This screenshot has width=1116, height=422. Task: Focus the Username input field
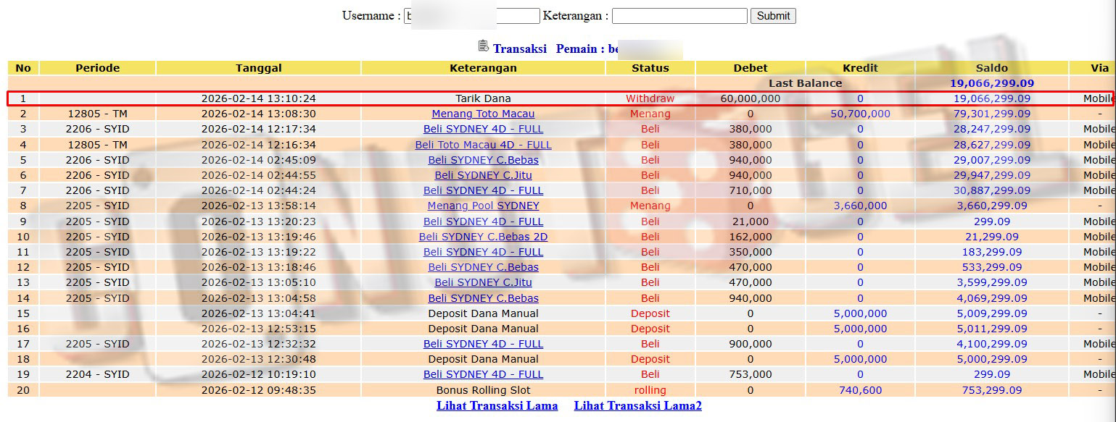coord(471,16)
